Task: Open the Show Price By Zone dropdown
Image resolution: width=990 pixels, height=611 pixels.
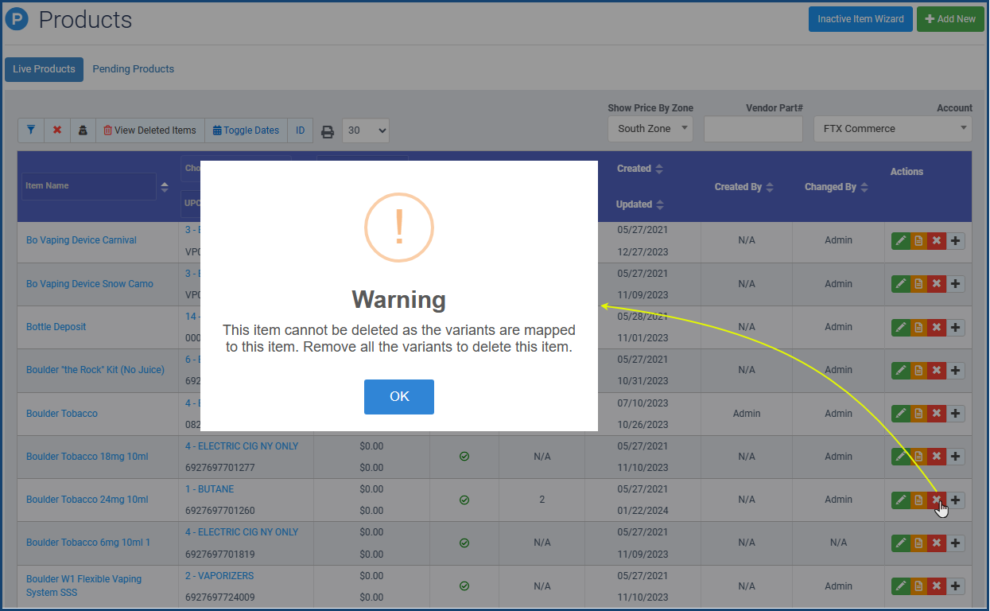Action: [x=650, y=129]
